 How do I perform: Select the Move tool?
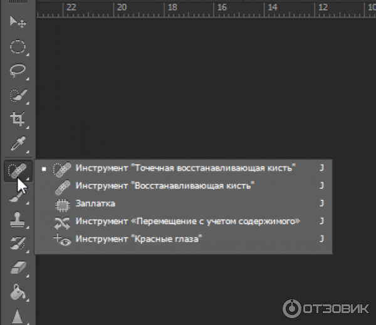[x=18, y=22]
